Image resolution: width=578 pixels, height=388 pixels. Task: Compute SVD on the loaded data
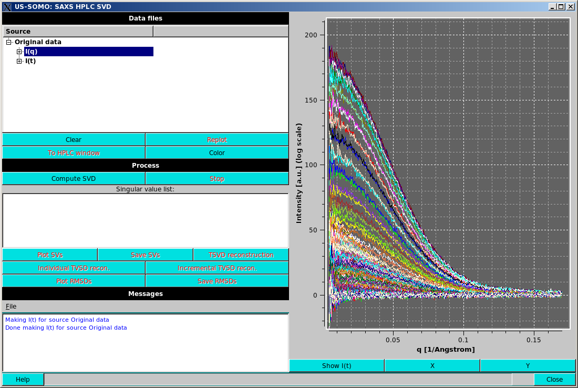(74, 178)
